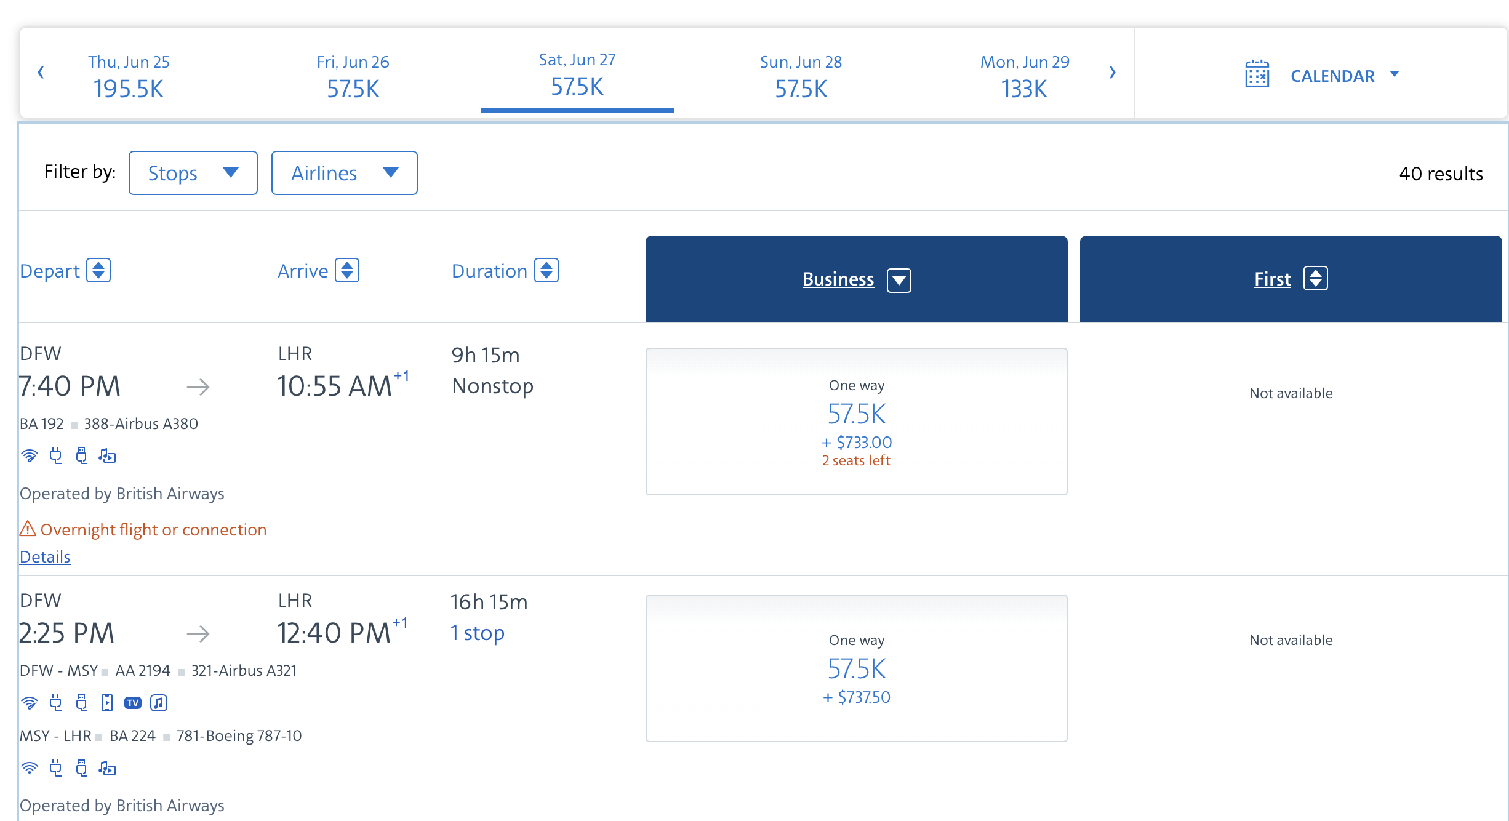Screen dimensions: 1509x821
Task: Click the TV icon on AA 2194
Action: (132, 703)
